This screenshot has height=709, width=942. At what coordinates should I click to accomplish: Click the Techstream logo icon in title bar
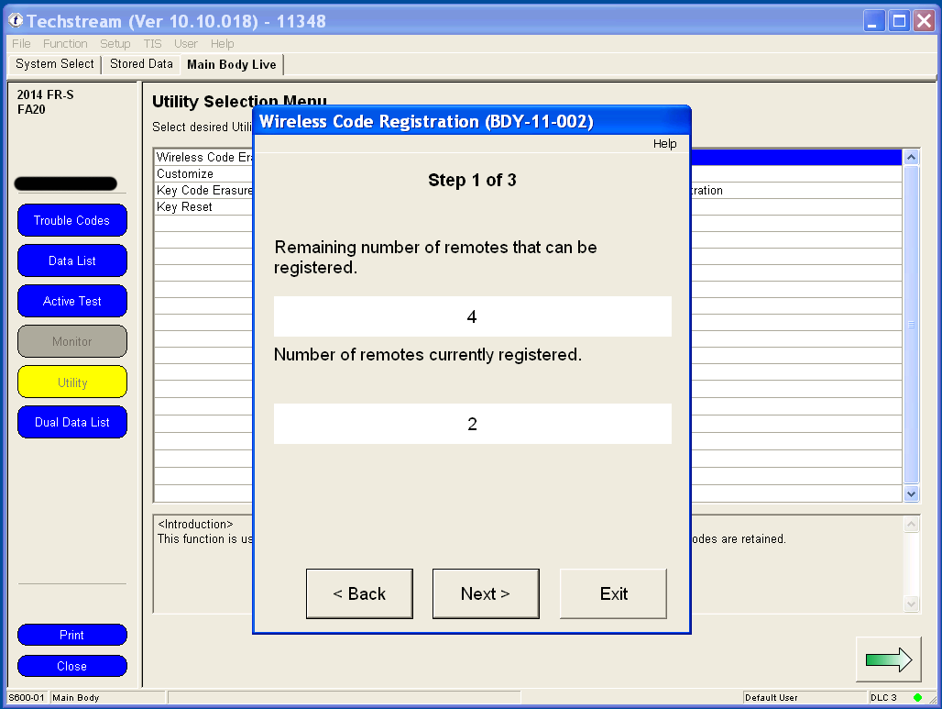(x=16, y=21)
